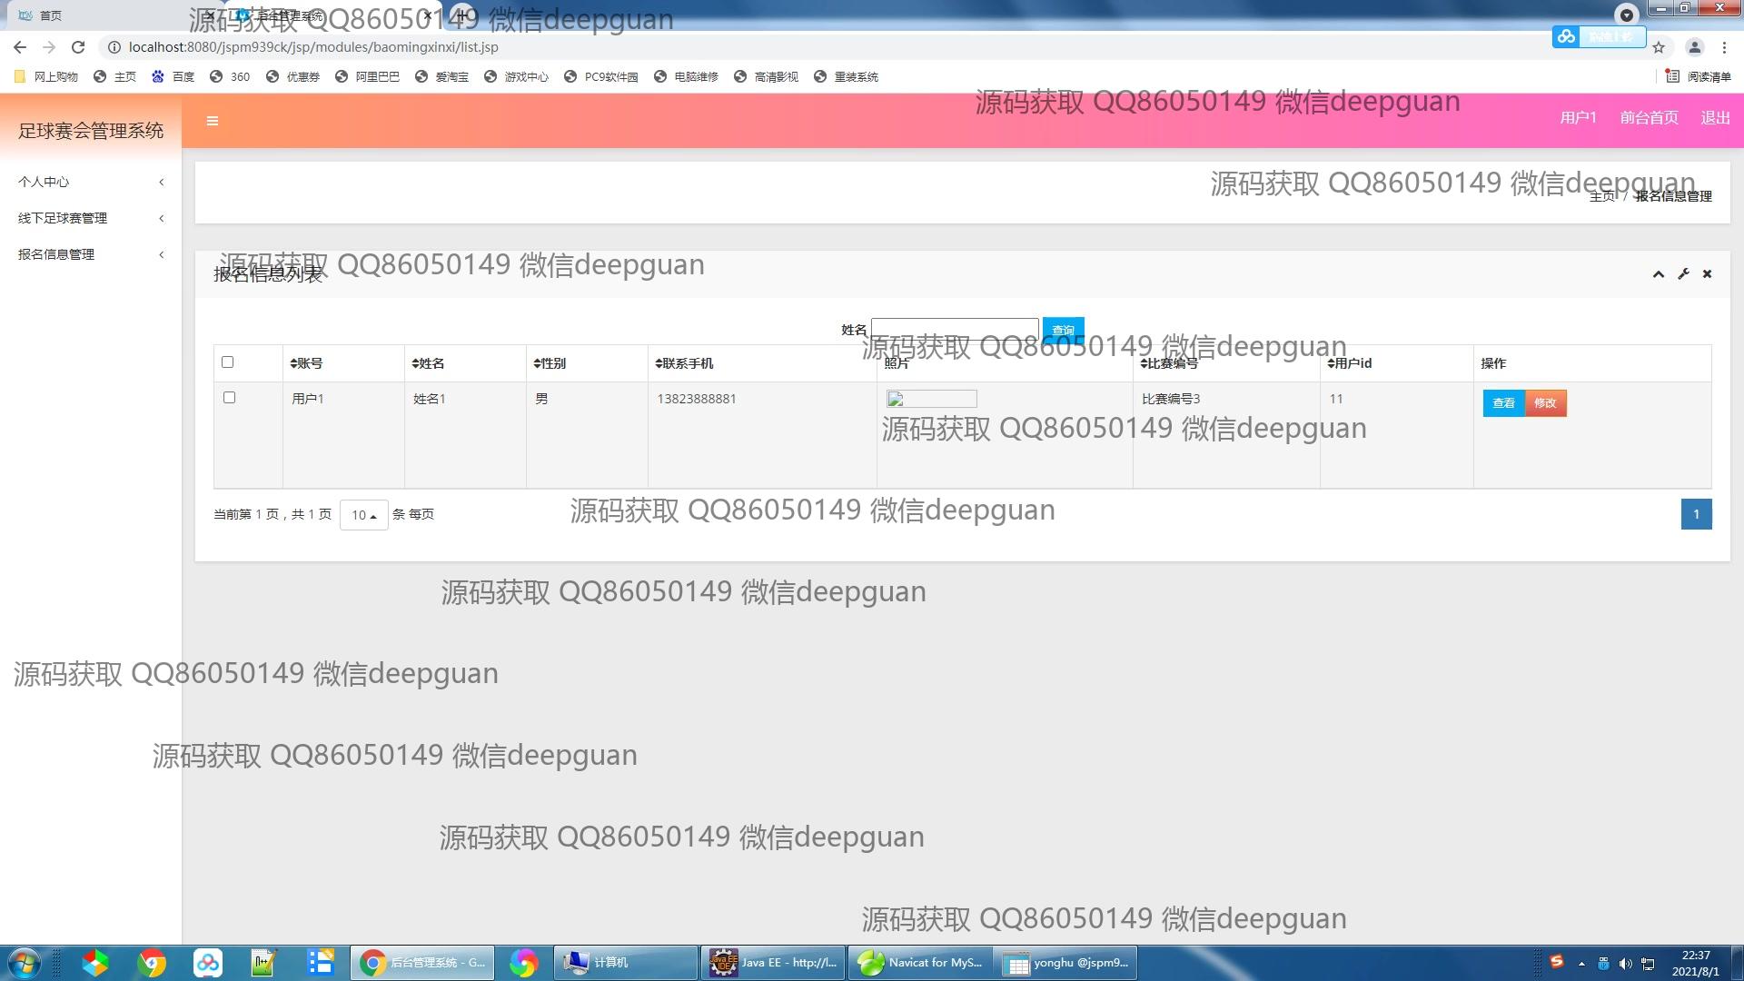Click 退出 to log out
This screenshot has height=981, width=1744.
coord(1715,118)
